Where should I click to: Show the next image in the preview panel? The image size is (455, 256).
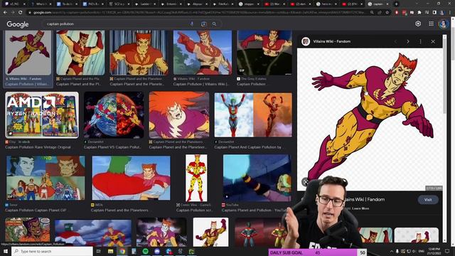click(x=407, y=41)
